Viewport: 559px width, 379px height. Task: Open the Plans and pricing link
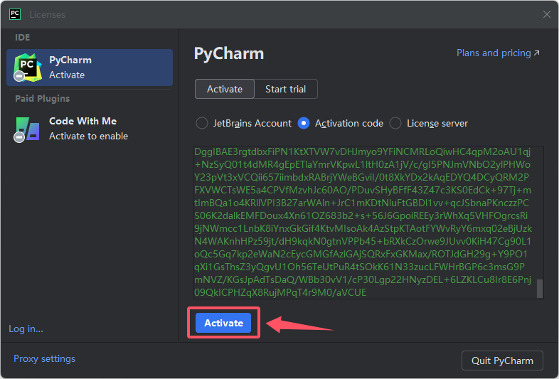click(498, 53)
